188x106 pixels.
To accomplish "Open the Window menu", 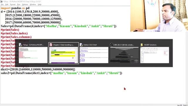I will point(33,4).
